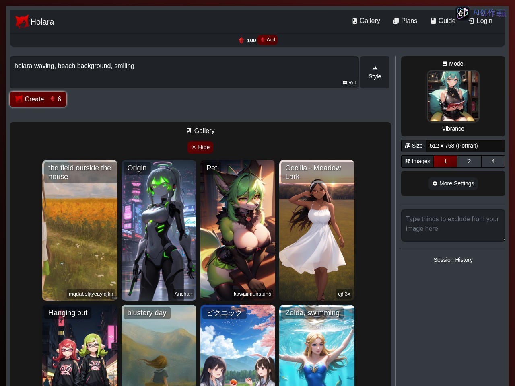The image size is (515, 386).
Task: Open the Zelda, swimming gallery image
Action: point(317,345)
